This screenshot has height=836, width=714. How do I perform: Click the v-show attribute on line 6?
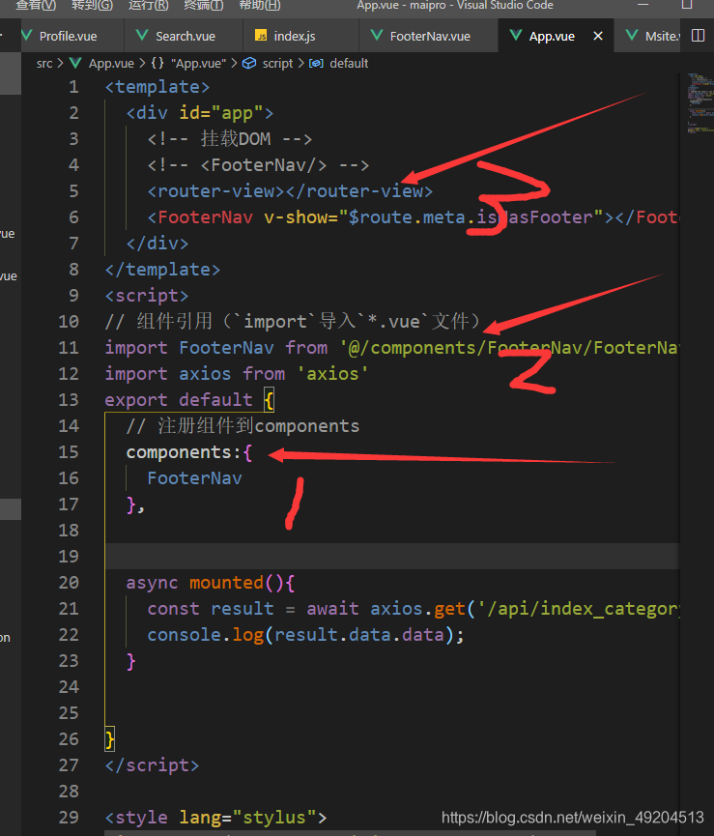point(301,217)
